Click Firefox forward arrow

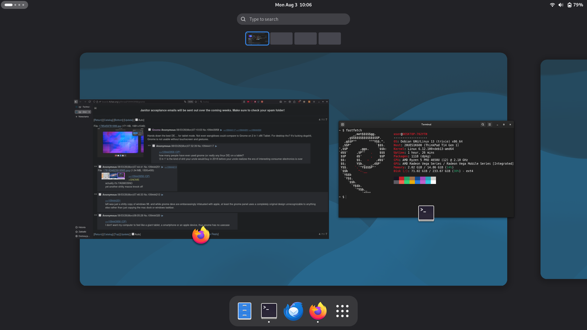85,102
